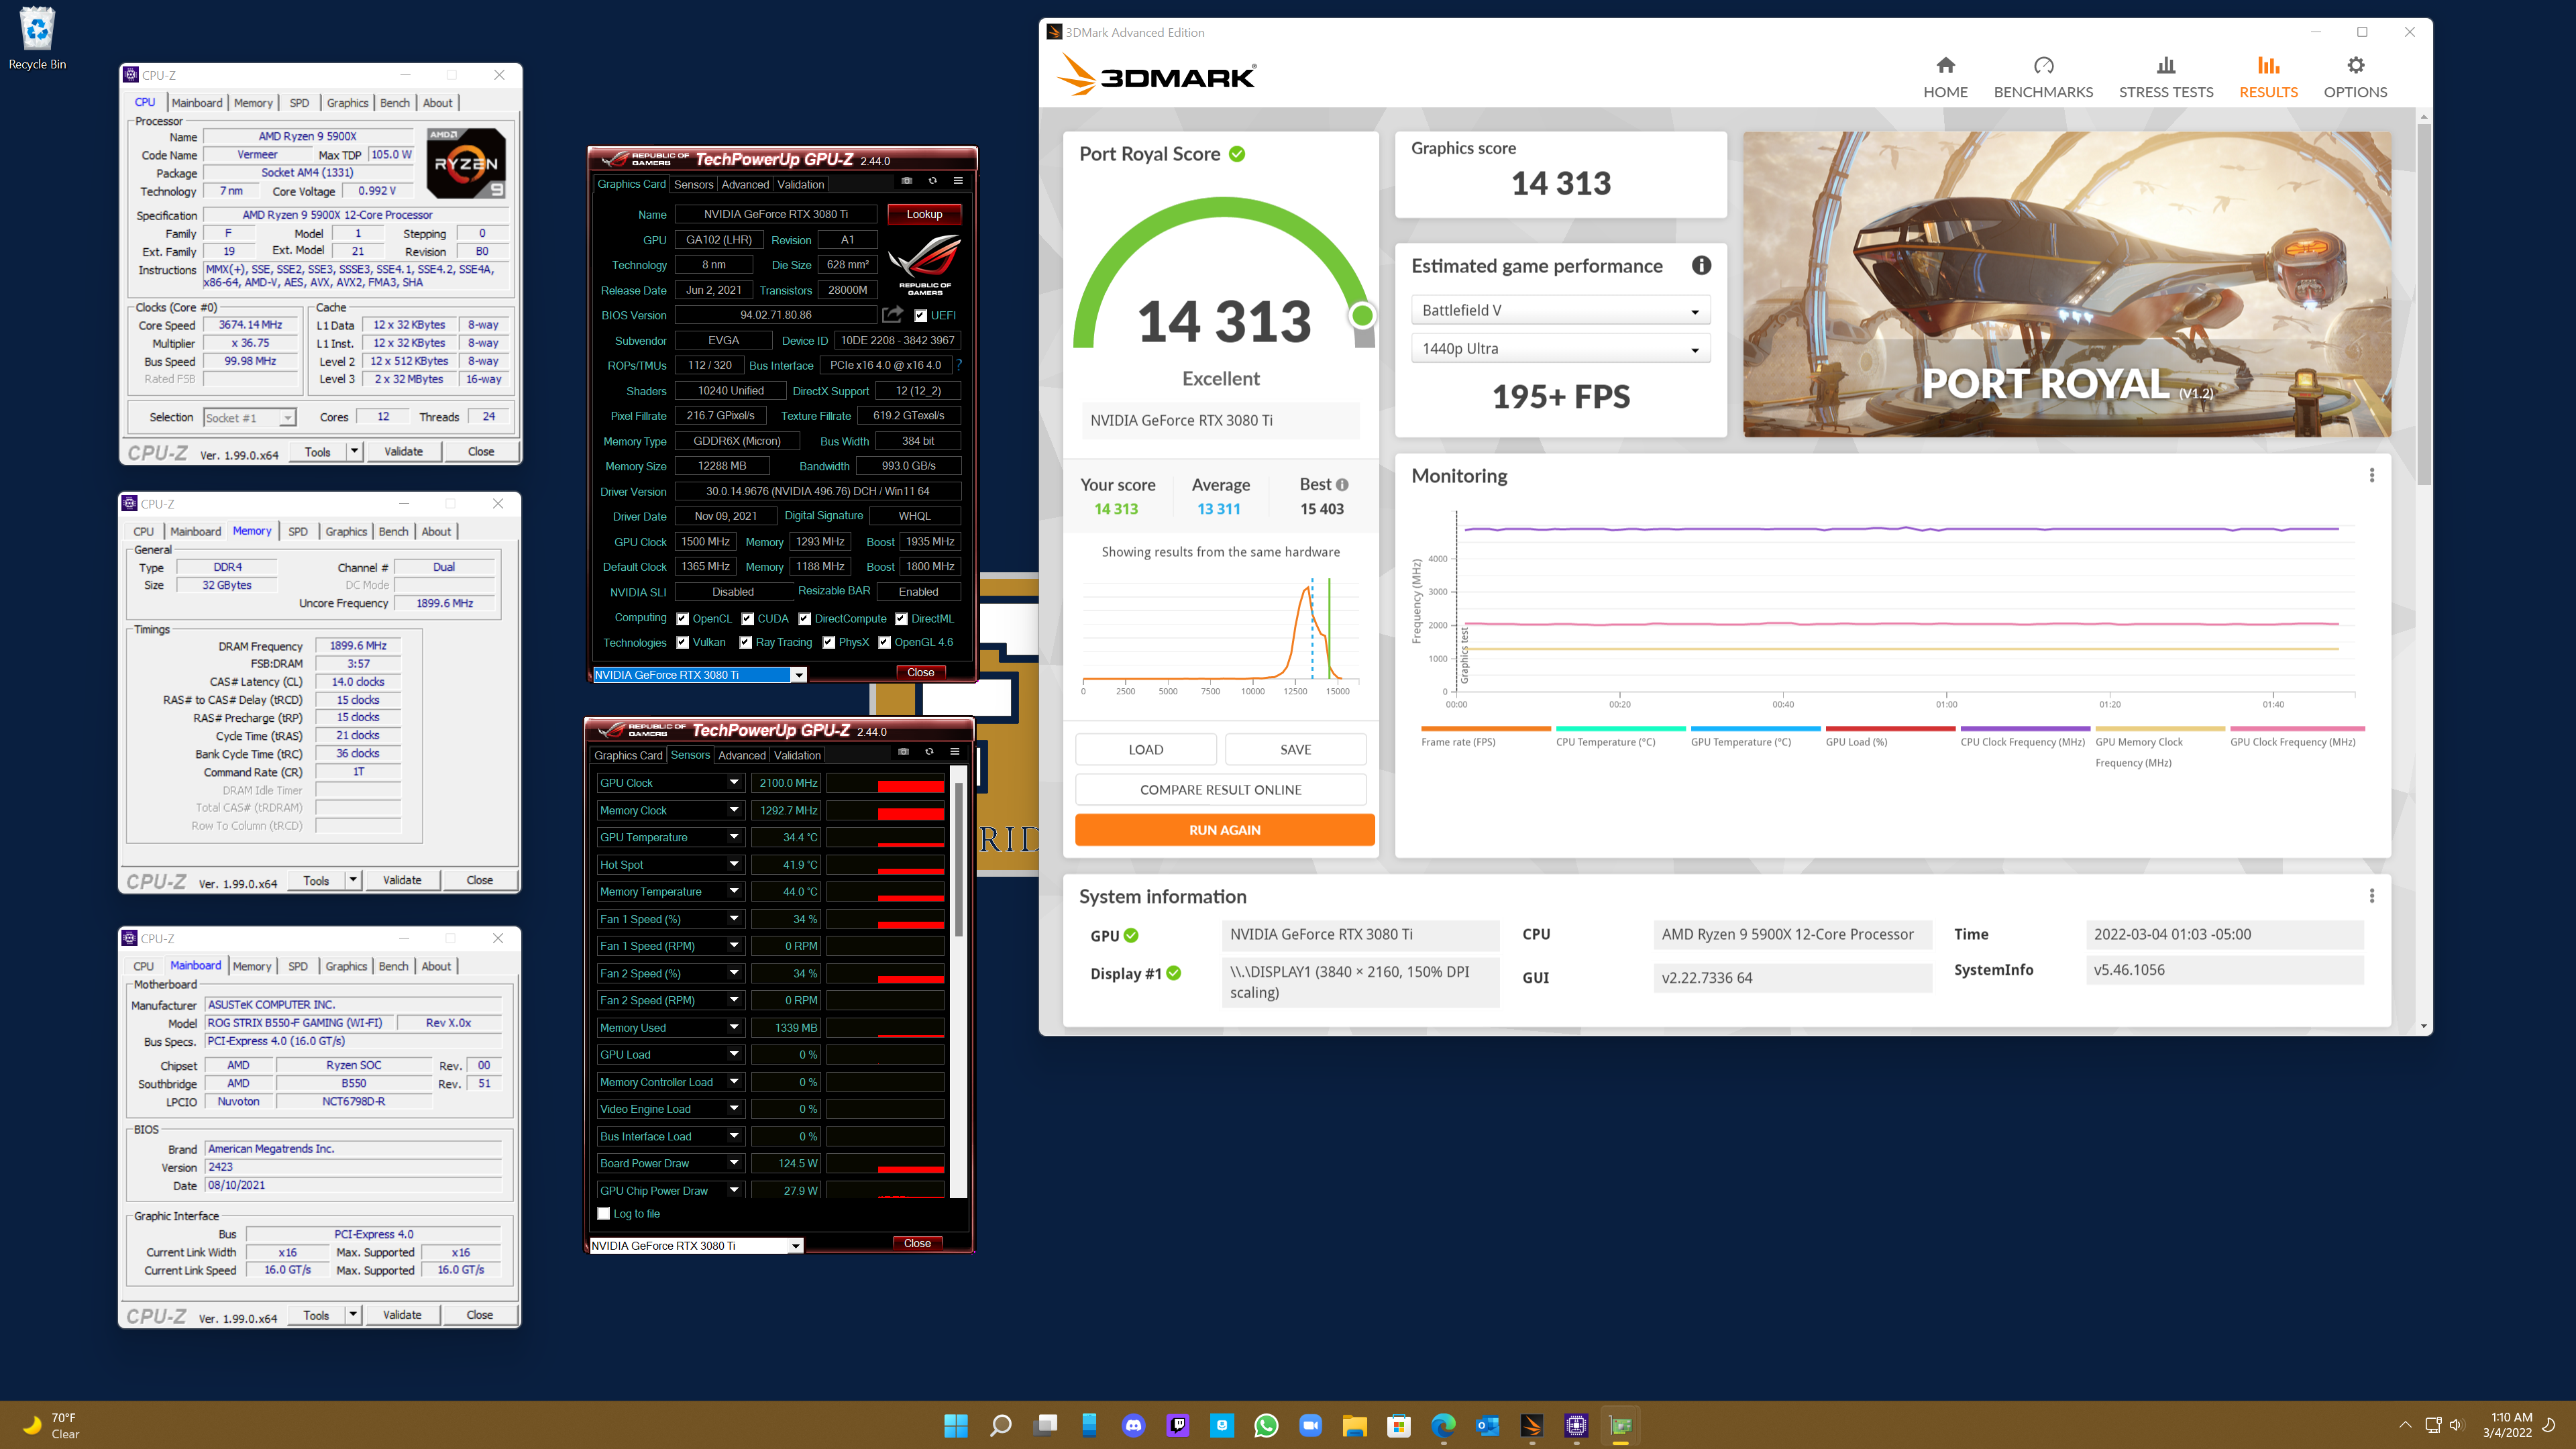Click the Lookup button in GPU-Z
The image size is (2576, 1449).
click(x=924, y=214)
